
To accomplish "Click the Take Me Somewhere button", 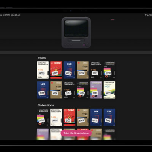I will point(76,133).
